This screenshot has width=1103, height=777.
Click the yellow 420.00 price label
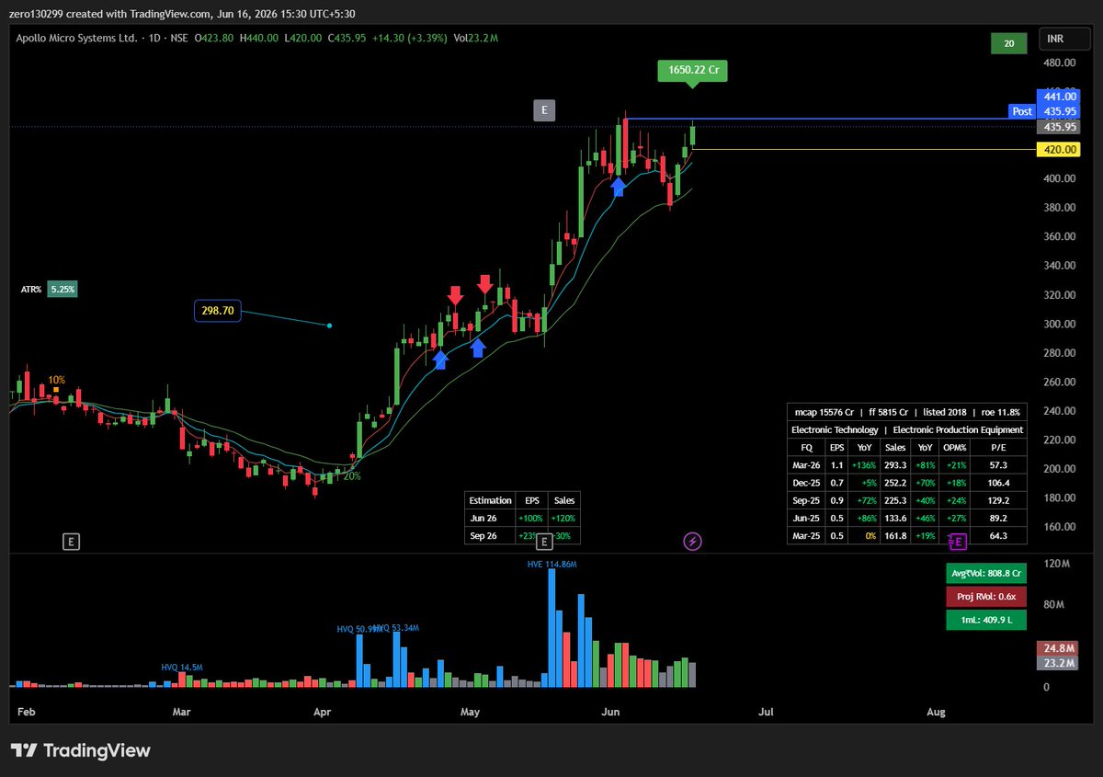tap(1061, 149)
